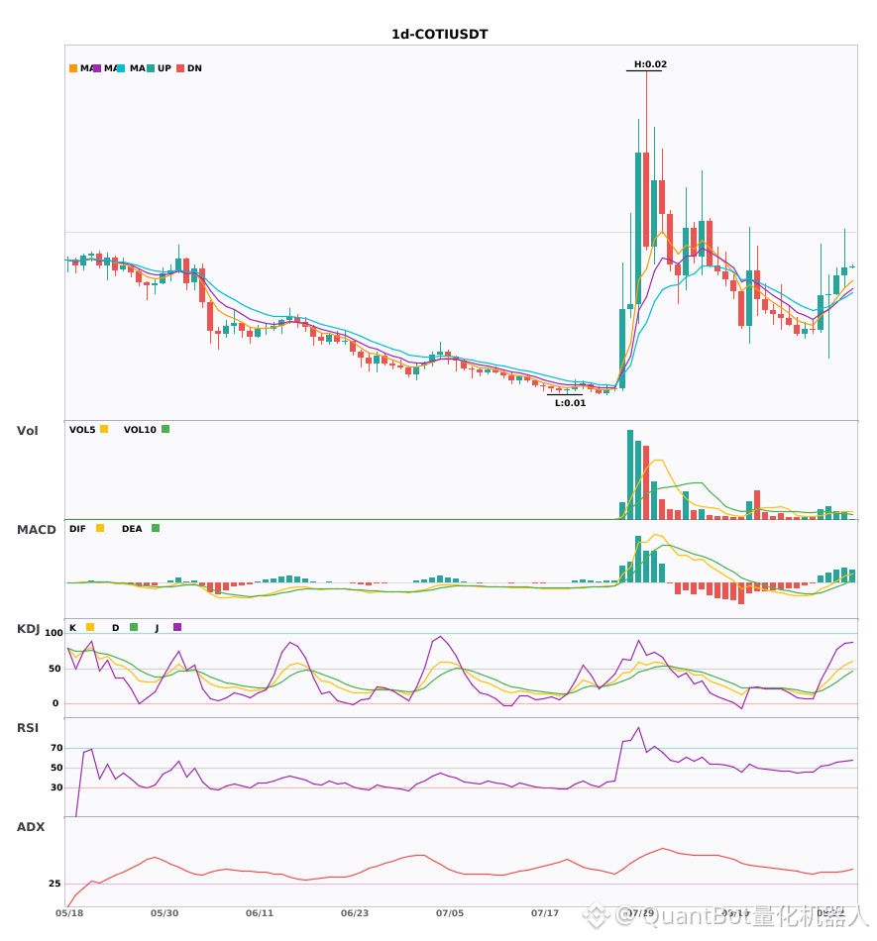
Task: Click the 50 level on RSI axis
Action: click(56, 768)
